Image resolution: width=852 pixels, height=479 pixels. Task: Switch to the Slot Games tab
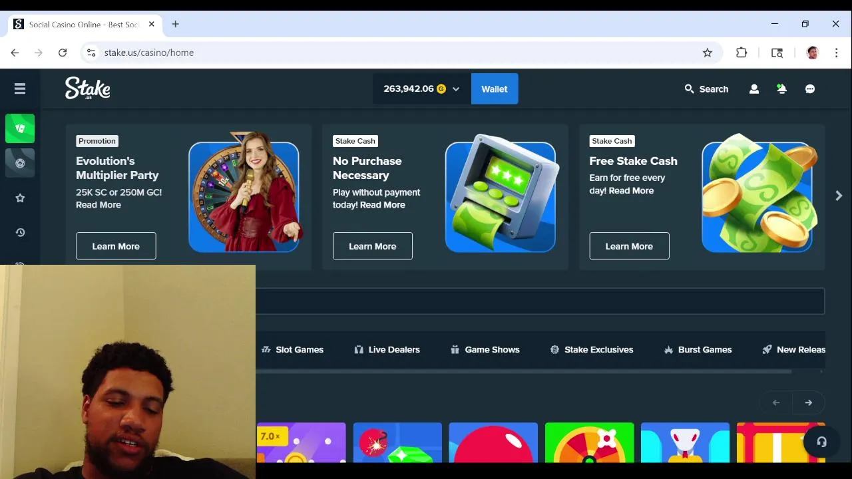click(292, 349)
